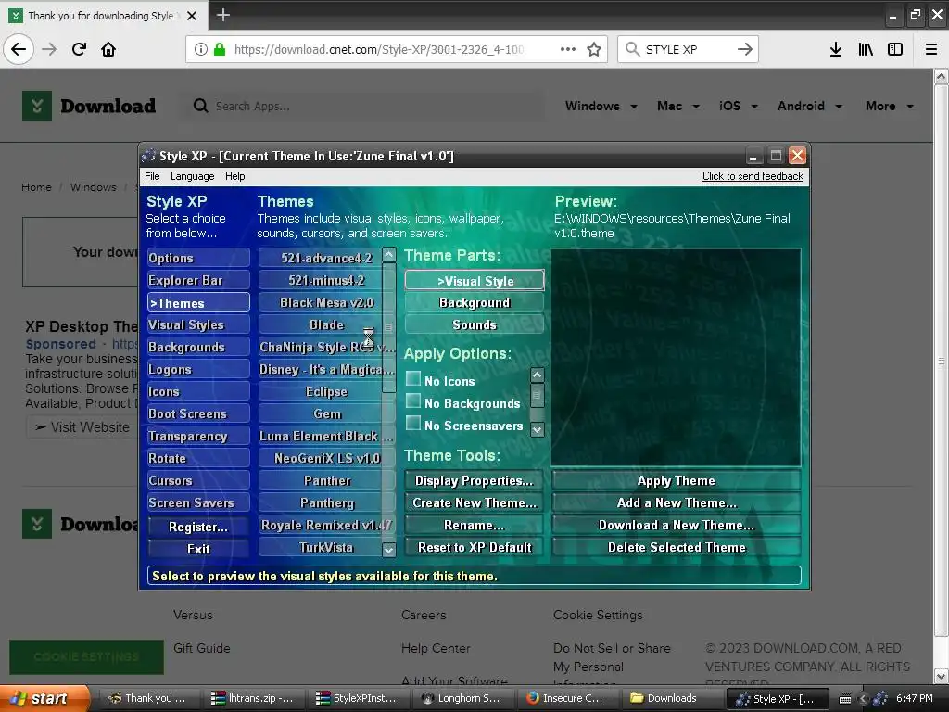Viewport: 949px width, 712px height.
Task: Open the Windows Start button
Action: [x=43, y=699]
